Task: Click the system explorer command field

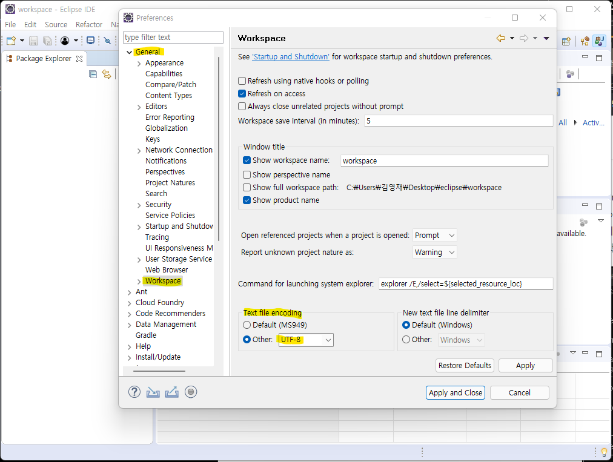Action: [x=466, y=284]
